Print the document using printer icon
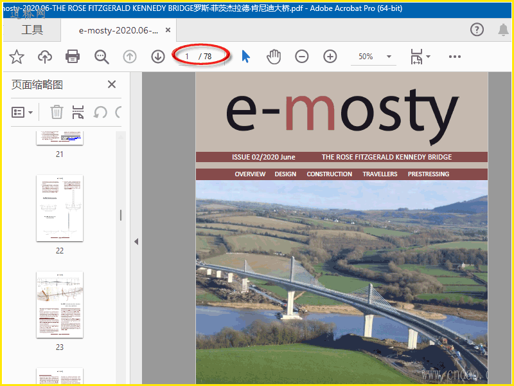The width and height of the screenshot is (514, 386). [73, 57]
